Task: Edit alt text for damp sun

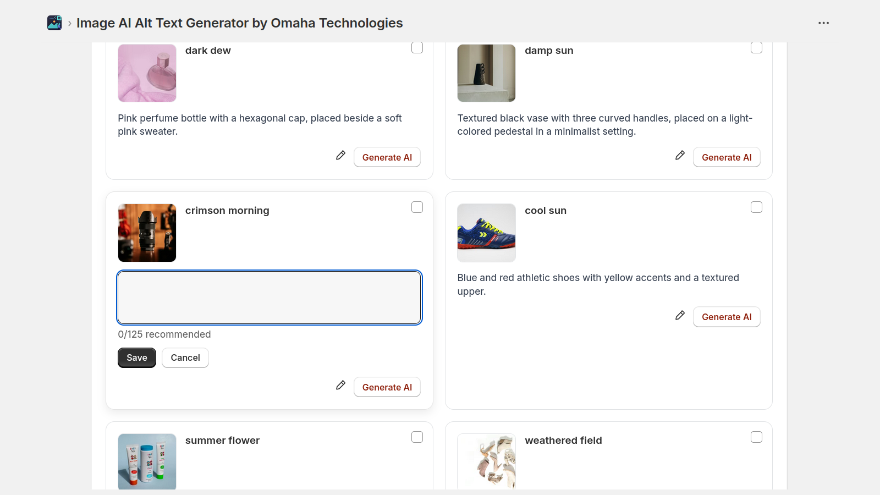Action: 680,156
